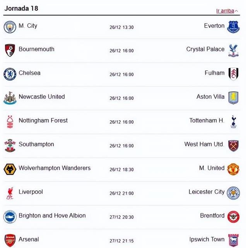Click the Everton club badge
Image resolution: width=246 pixels, height=248 pixels.
[233, 27]
